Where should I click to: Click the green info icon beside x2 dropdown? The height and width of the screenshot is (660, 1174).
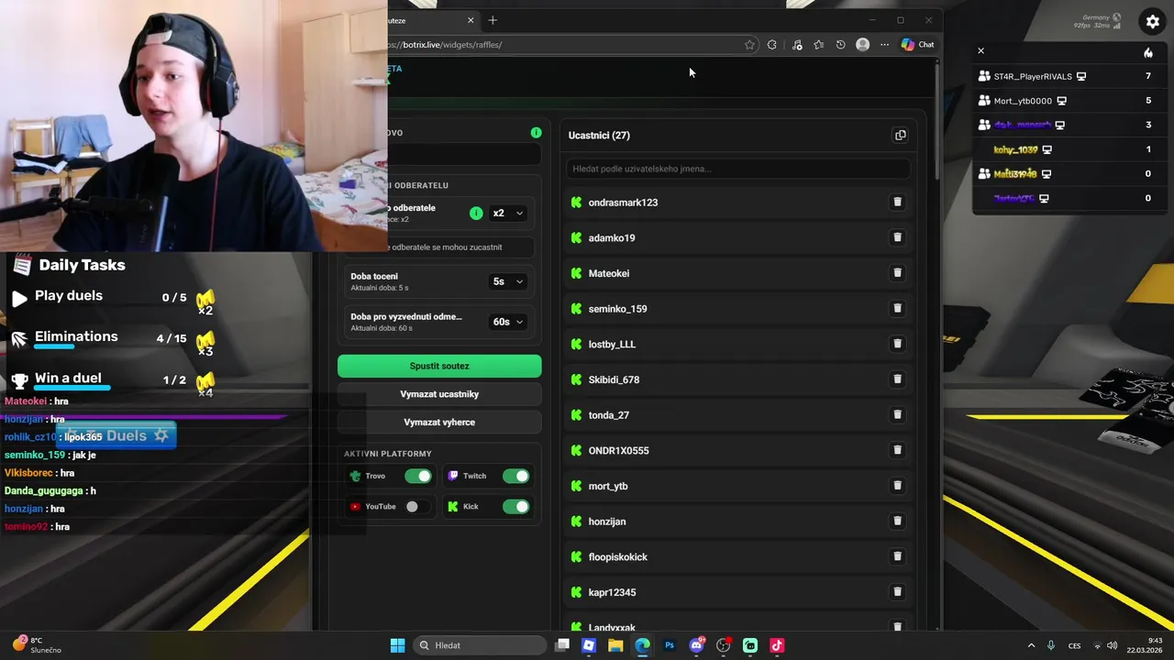point(476,213)
